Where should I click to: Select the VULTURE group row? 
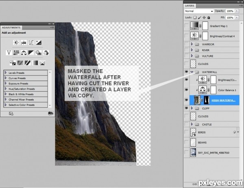point(211,56)
